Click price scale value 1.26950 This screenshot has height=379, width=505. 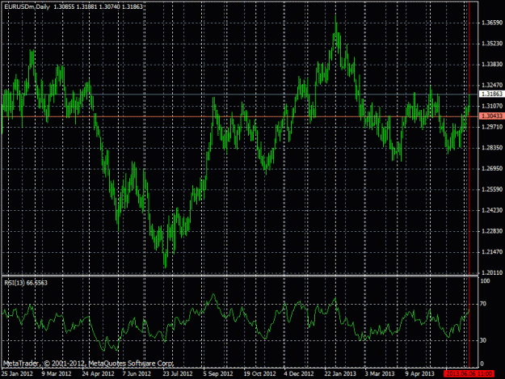[492, 168]
